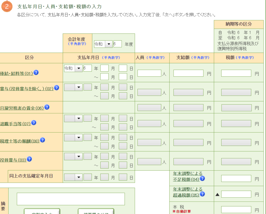Screen dimensions: 266x214
Task: Click help icon for 年末調整による不足税額(04)
Action: click(x=202, y=179)
